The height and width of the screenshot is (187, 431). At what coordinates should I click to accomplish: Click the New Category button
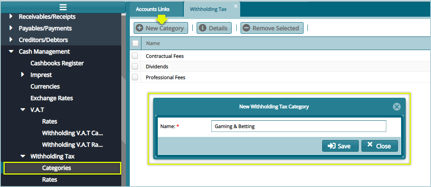pos(161,28)
